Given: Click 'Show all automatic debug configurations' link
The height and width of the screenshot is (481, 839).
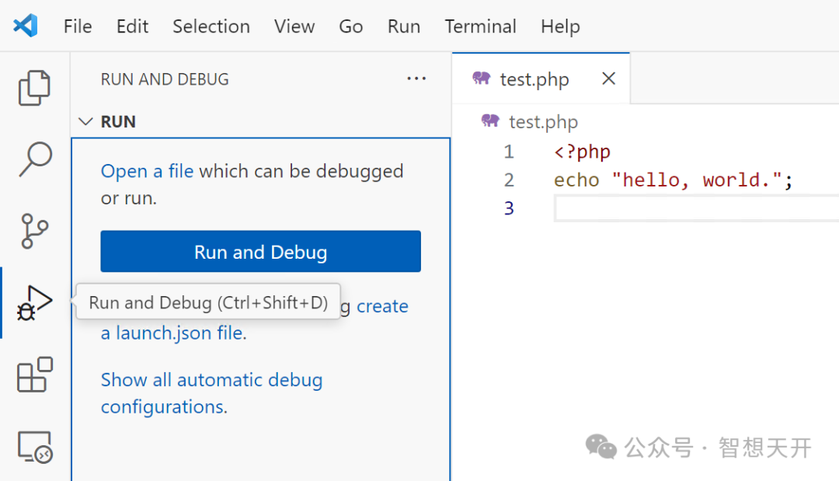Looking at the screenshot, I should pyautogui.click(x=211, y=380).
